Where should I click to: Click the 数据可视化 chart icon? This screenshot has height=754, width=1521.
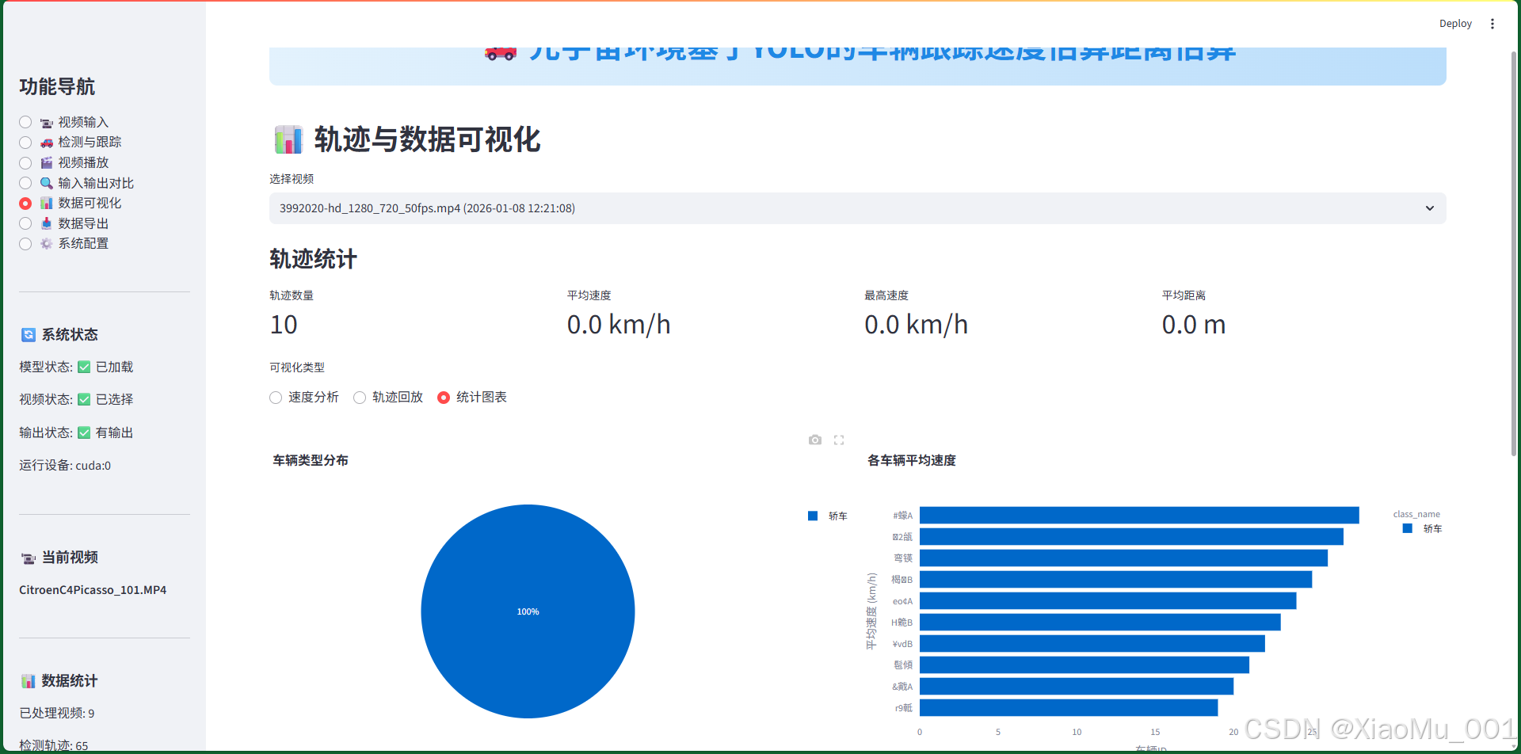point(46,203)
